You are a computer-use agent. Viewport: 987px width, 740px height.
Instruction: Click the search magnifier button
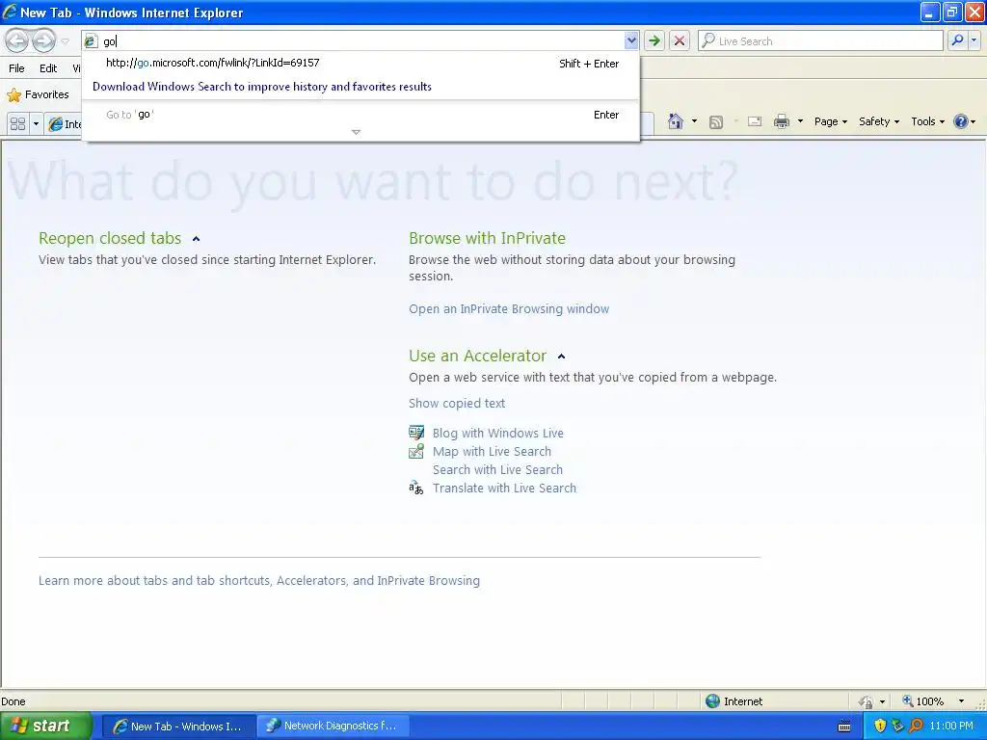[x=957, y=40]
